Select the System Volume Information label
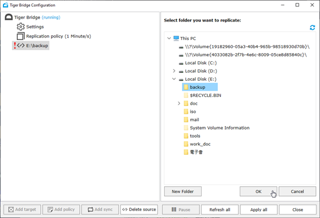 219,128
